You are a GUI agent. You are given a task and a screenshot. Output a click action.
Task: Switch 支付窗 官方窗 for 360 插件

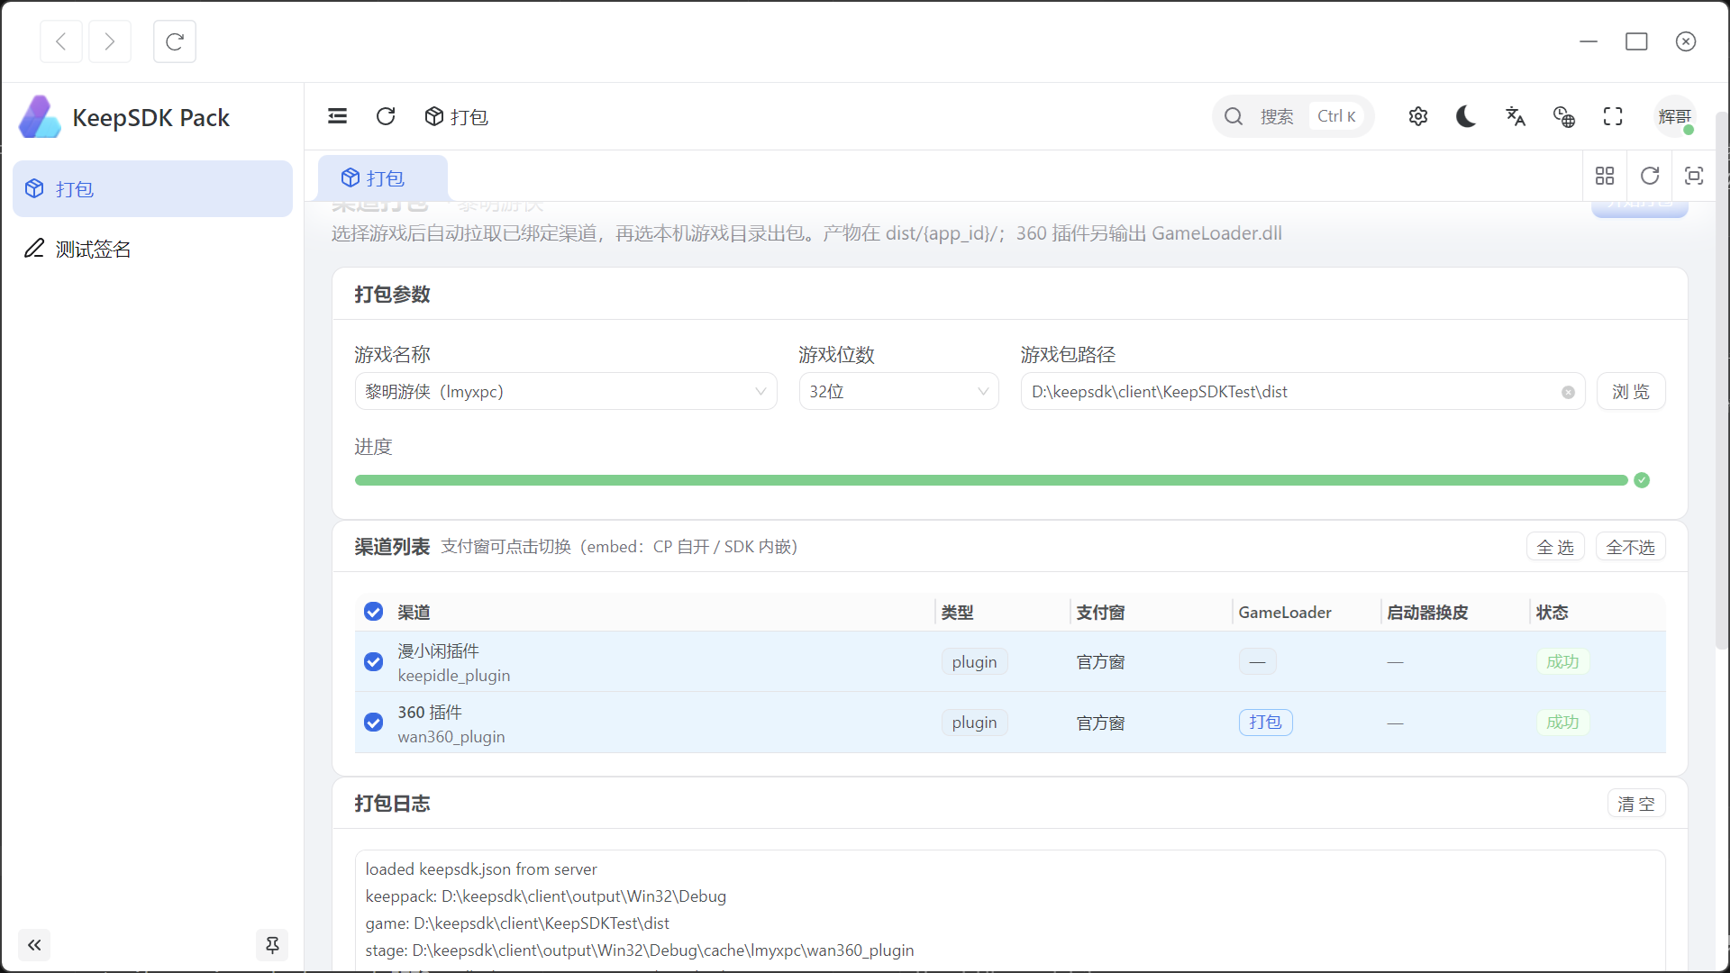[x=1100, y=723]
